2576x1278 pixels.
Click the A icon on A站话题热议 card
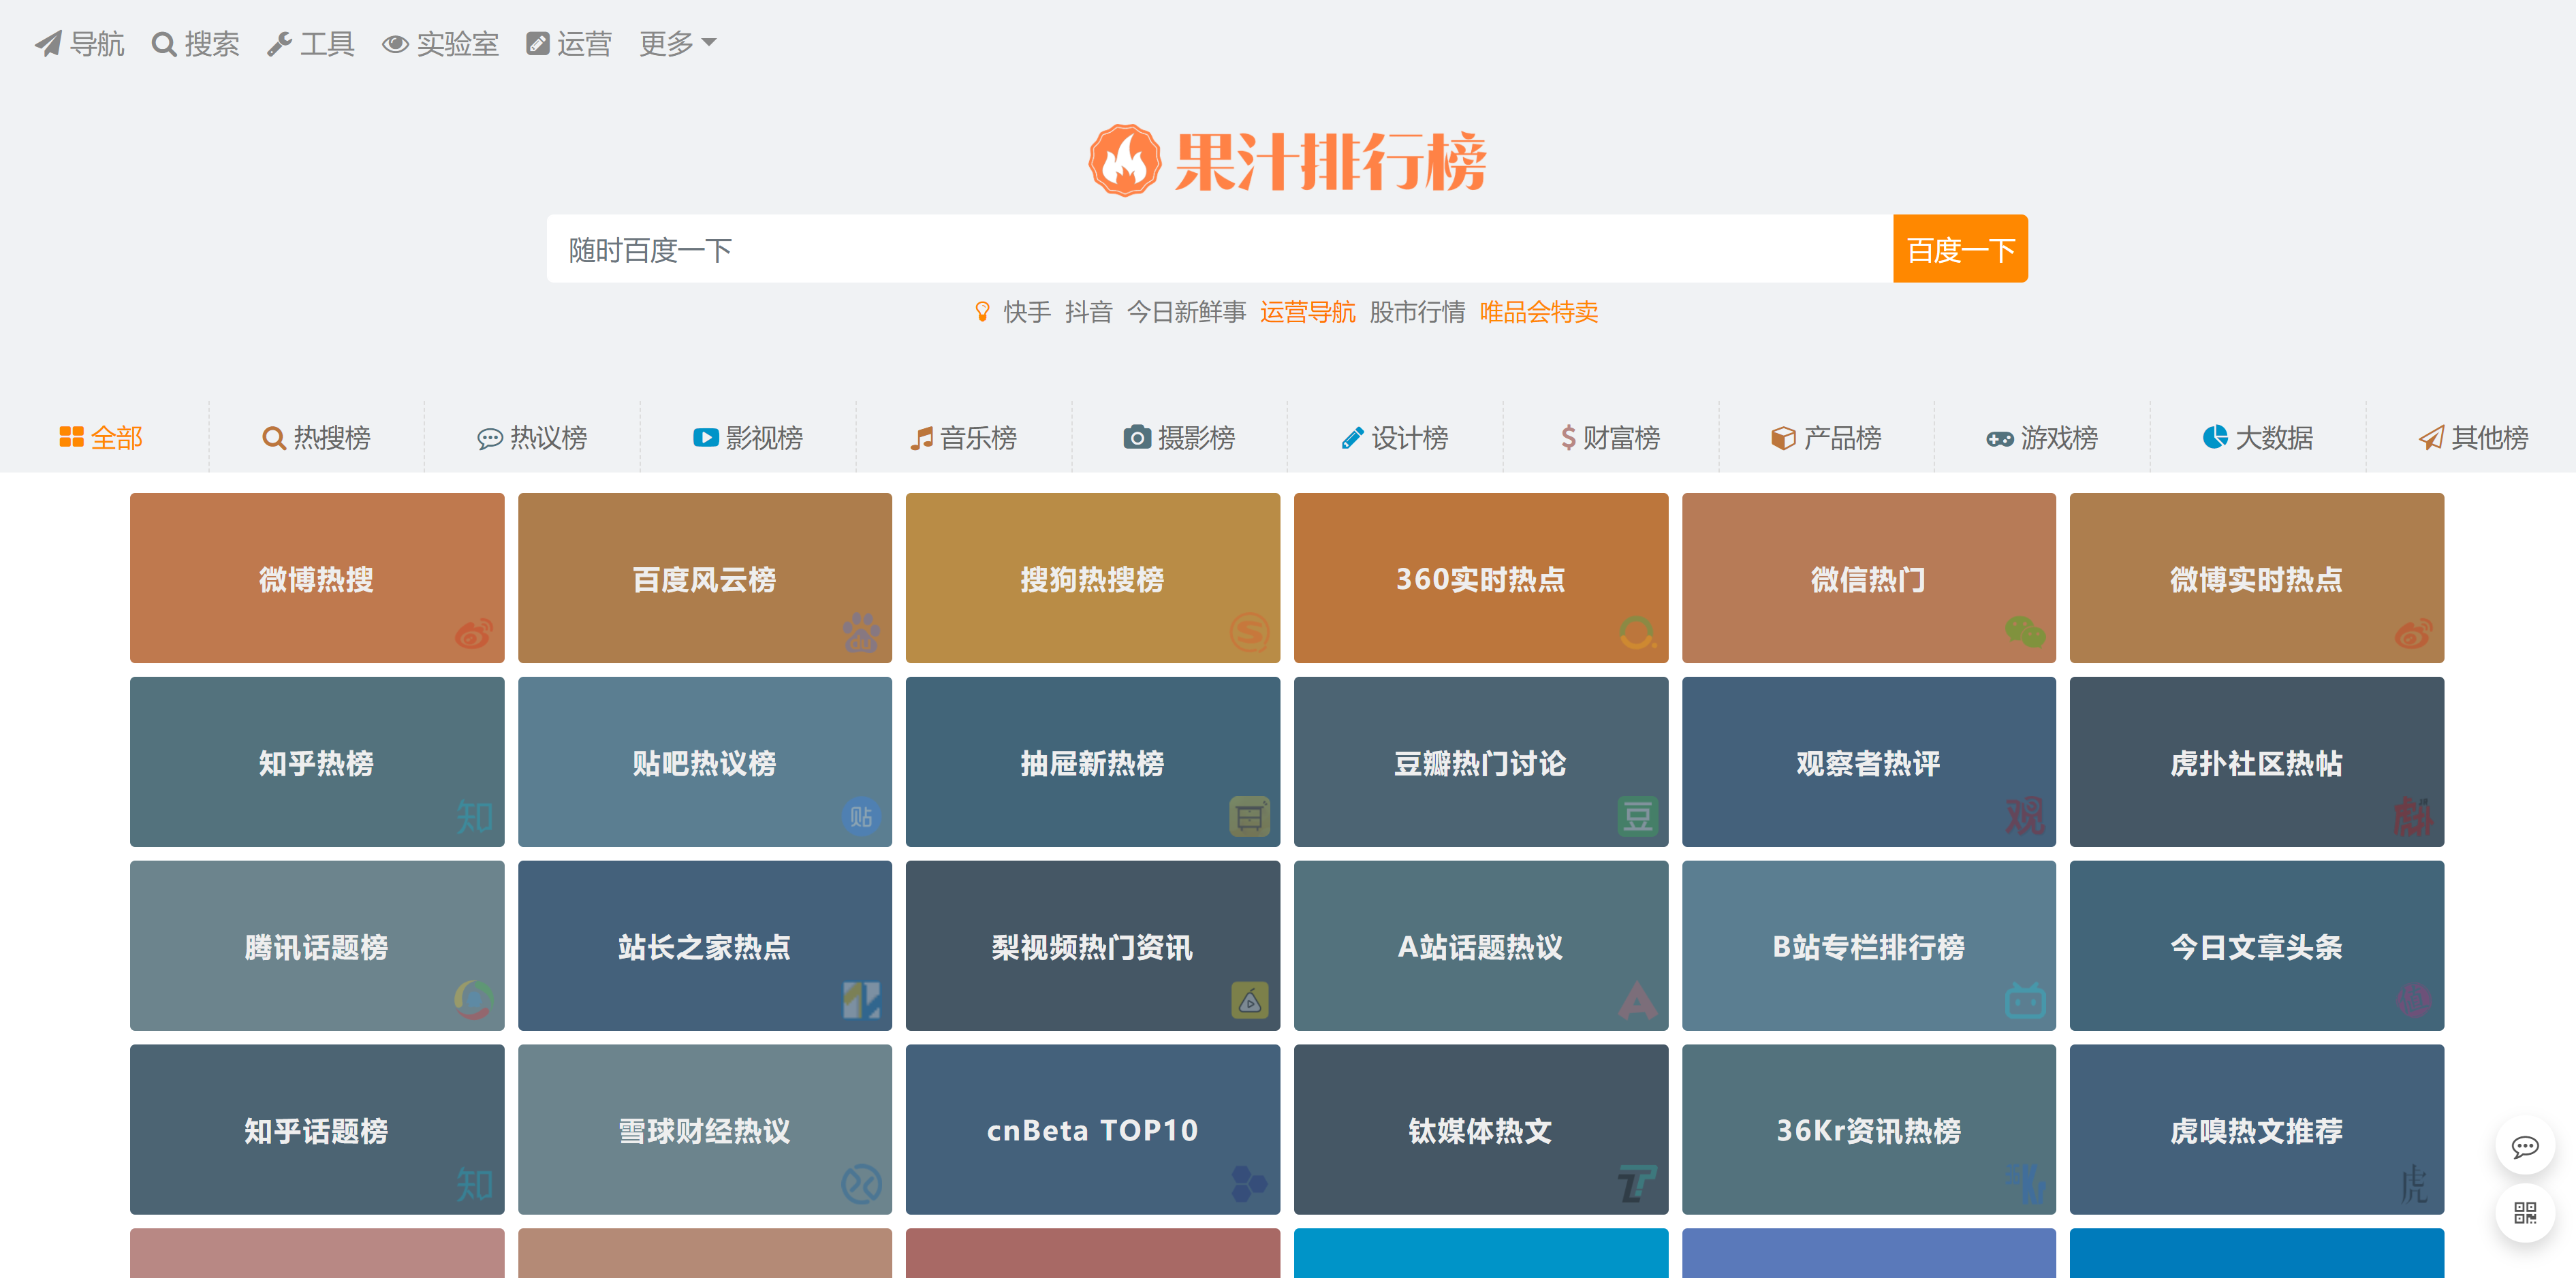pos(1637,1001)
